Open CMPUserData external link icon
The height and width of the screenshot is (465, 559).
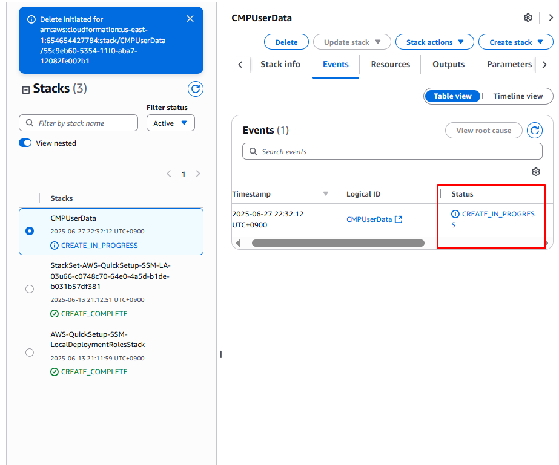(399, 219)
